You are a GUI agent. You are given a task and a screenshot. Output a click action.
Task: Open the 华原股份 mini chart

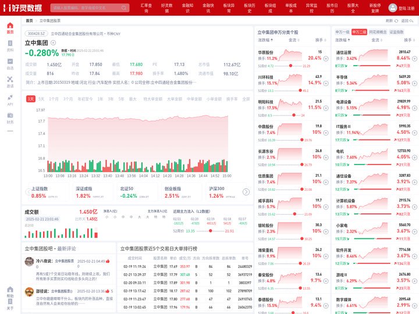[289, 55]
